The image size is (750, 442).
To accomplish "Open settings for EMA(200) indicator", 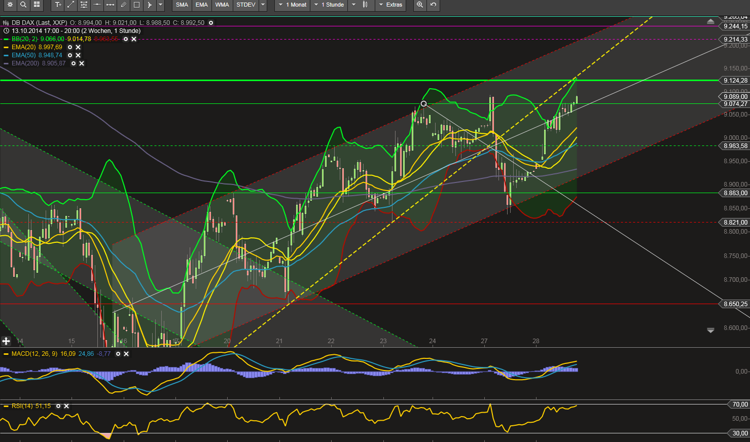I will pyautogui.click(x=74, y=63).
